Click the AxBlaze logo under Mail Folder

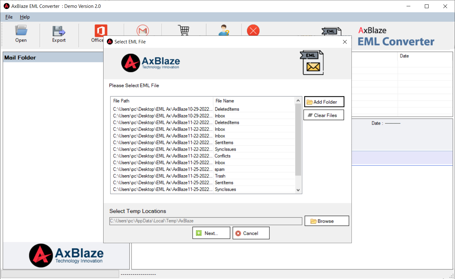tap(66, 255)
